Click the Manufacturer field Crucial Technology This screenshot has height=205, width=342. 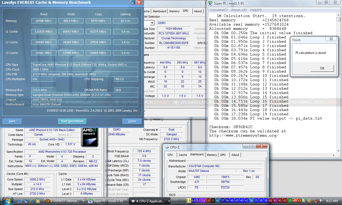tap(174, 38)
